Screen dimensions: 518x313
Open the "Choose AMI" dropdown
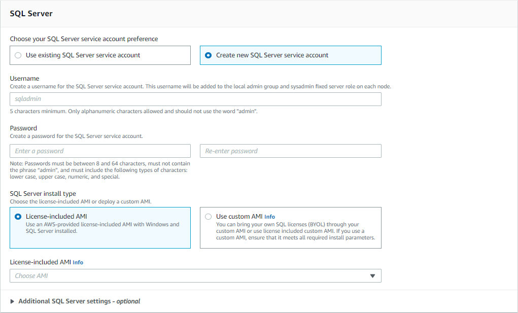click(195, 275)
